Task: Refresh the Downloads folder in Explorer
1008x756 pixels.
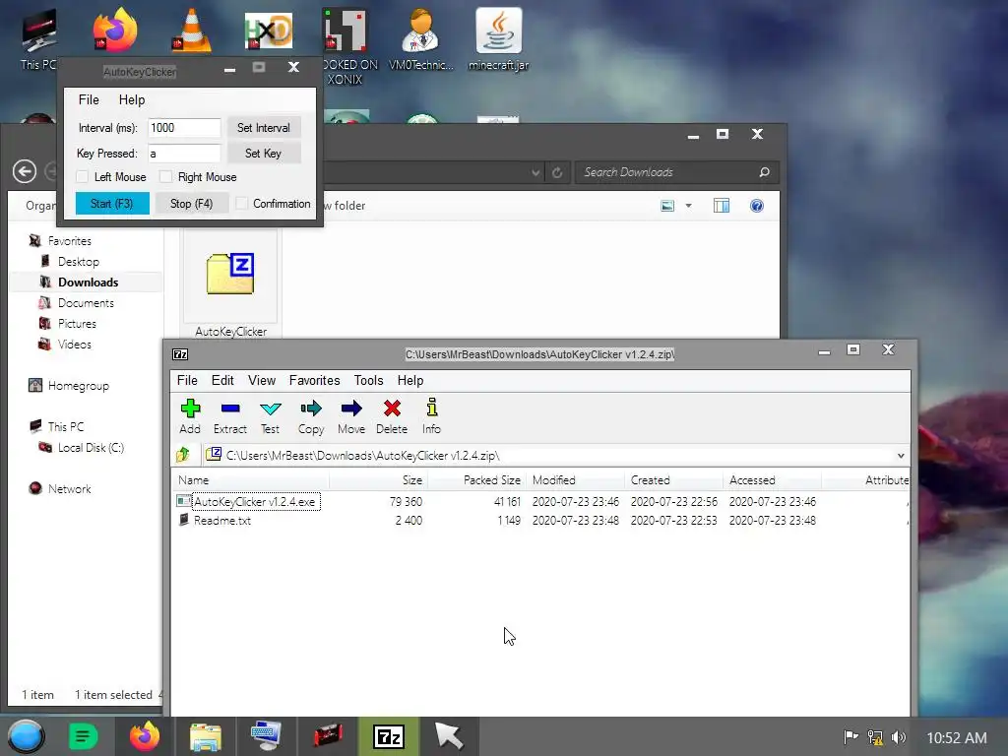Action: point(557,172)
